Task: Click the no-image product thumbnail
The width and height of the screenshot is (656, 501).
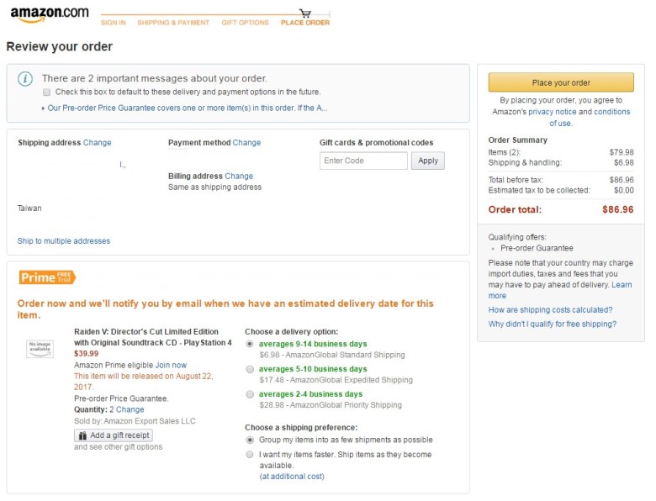Action: [x=40, y=347]
